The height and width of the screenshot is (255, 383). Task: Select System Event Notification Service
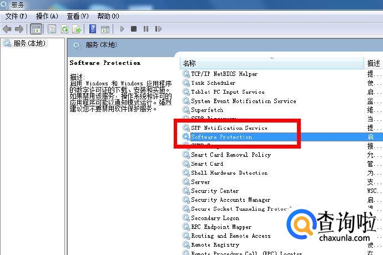[x=244, y=101]
